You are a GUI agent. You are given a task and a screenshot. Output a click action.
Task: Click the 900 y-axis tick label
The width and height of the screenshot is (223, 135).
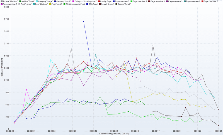[x=8, y=92]
